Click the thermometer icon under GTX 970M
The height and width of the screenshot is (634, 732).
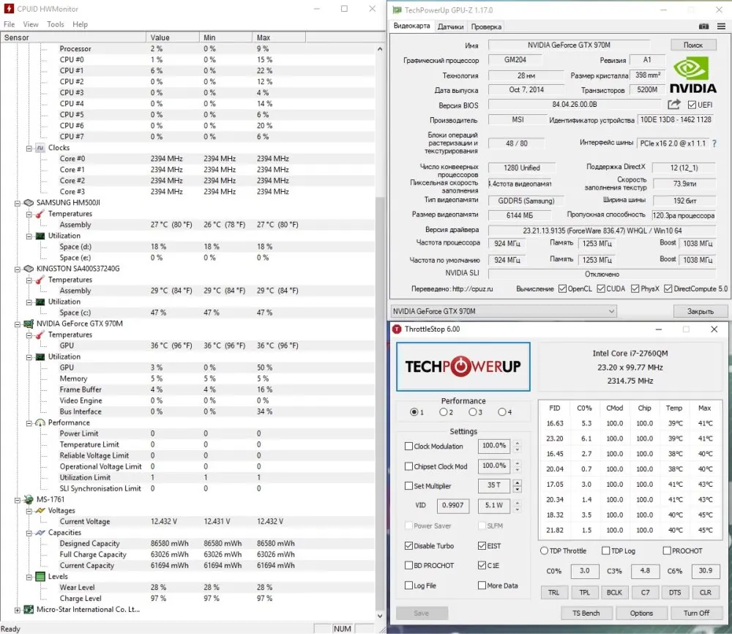point(40,335)
